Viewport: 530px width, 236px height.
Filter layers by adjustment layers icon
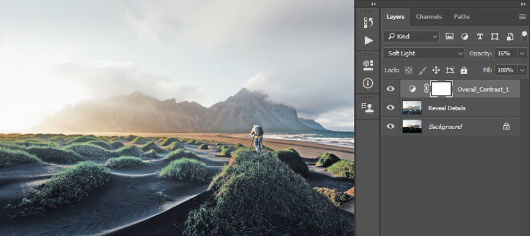pyautogui.click(x=465, y=37)
